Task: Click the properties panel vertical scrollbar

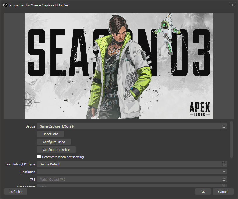Action: (232, 139)
